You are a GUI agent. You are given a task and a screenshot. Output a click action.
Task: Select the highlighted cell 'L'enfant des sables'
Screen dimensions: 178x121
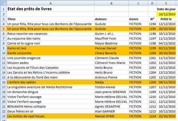50,82
